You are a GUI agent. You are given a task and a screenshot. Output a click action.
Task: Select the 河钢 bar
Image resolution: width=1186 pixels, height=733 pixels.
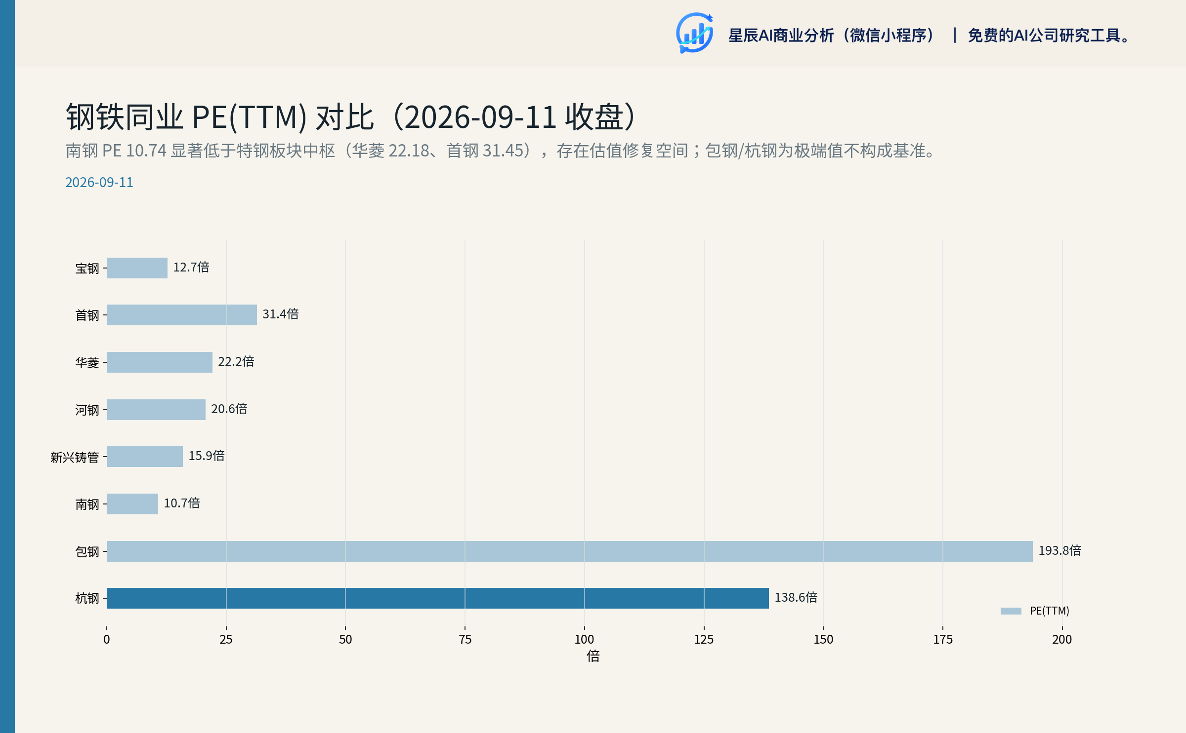click(x=156, y=410)
